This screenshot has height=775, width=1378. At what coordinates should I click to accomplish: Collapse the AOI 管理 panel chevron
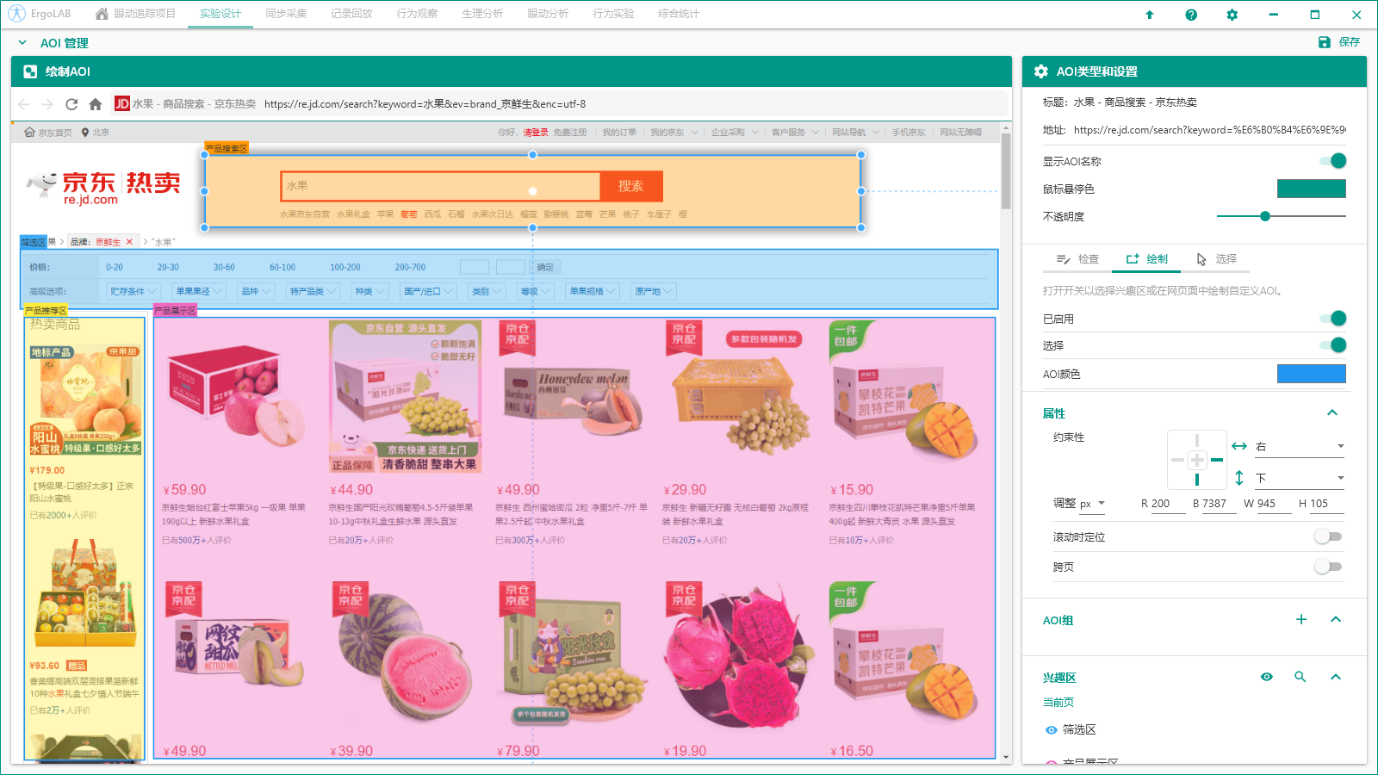coord(22,42)
